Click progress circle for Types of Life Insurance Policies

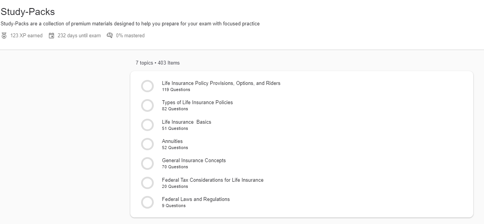pos(147,105)
